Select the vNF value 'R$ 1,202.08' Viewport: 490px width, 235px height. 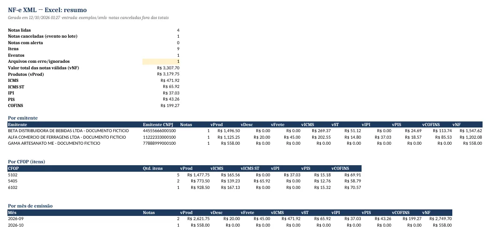click(x=470, y=137)
